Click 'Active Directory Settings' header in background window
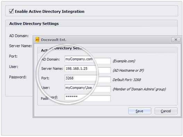Viewport: 183px width, 137px height. [34, 24]
